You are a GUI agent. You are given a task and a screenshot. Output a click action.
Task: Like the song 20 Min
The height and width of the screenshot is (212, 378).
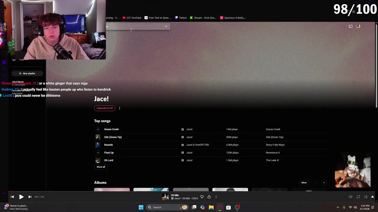209,197
